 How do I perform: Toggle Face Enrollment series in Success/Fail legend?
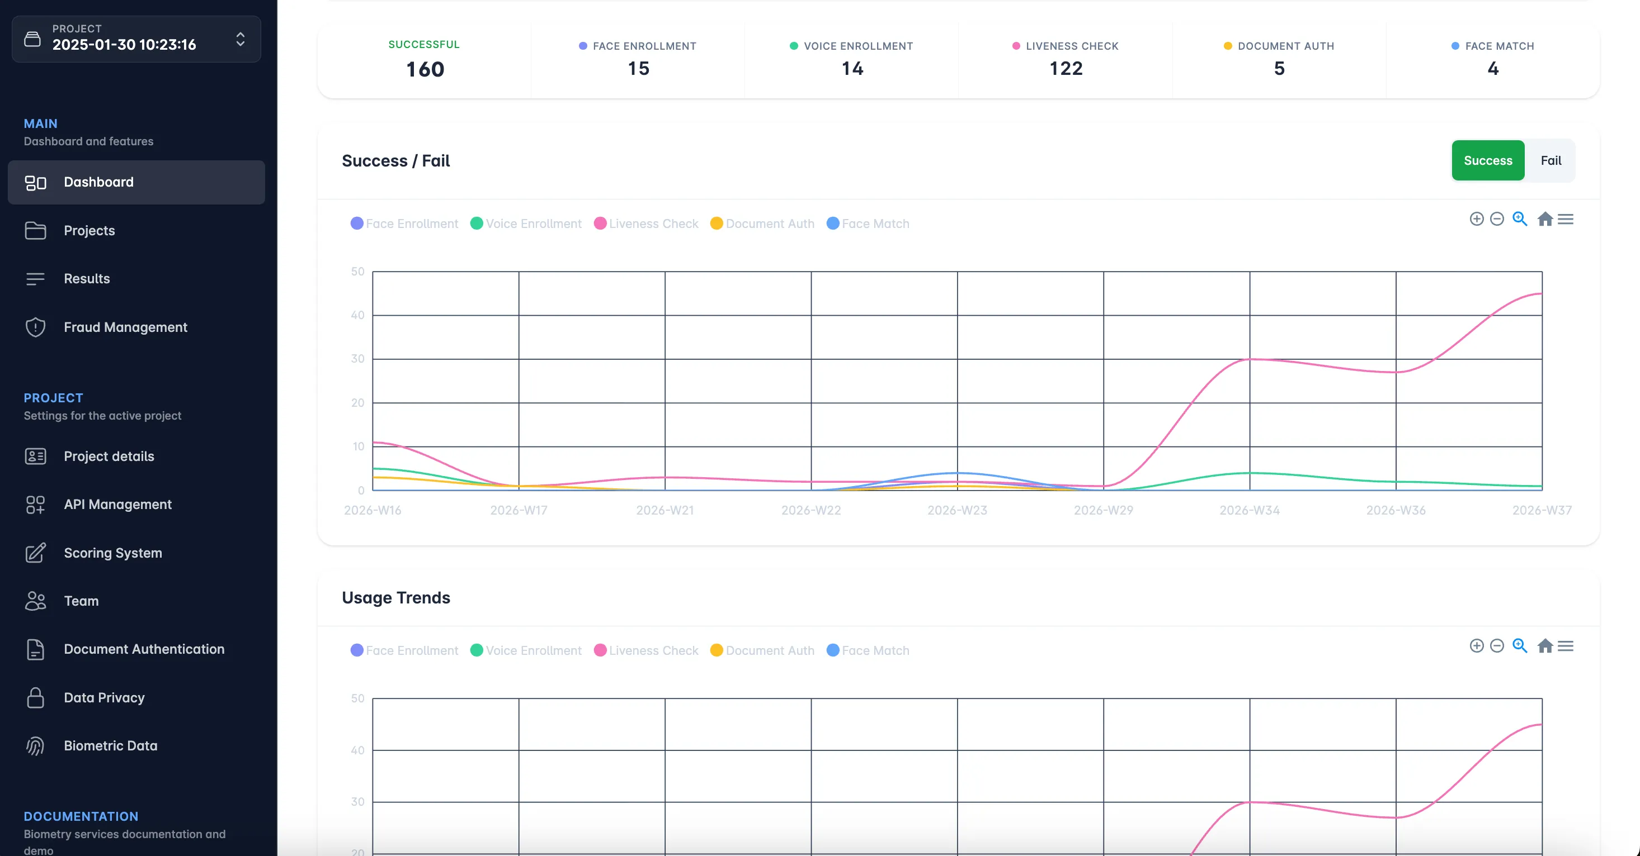[x=404, y=224]
